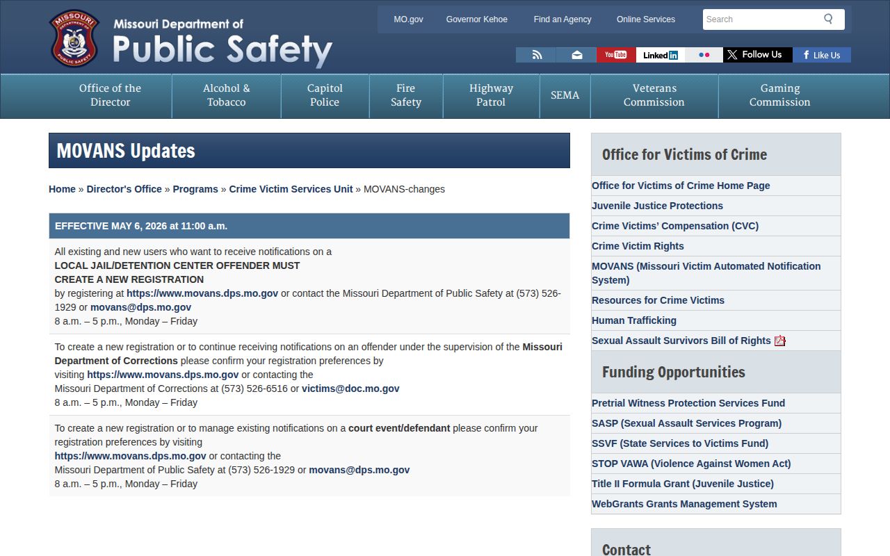Screen dimensions: 890x556
Task: Select SEMA in main navigation
Action: point(565,95)
